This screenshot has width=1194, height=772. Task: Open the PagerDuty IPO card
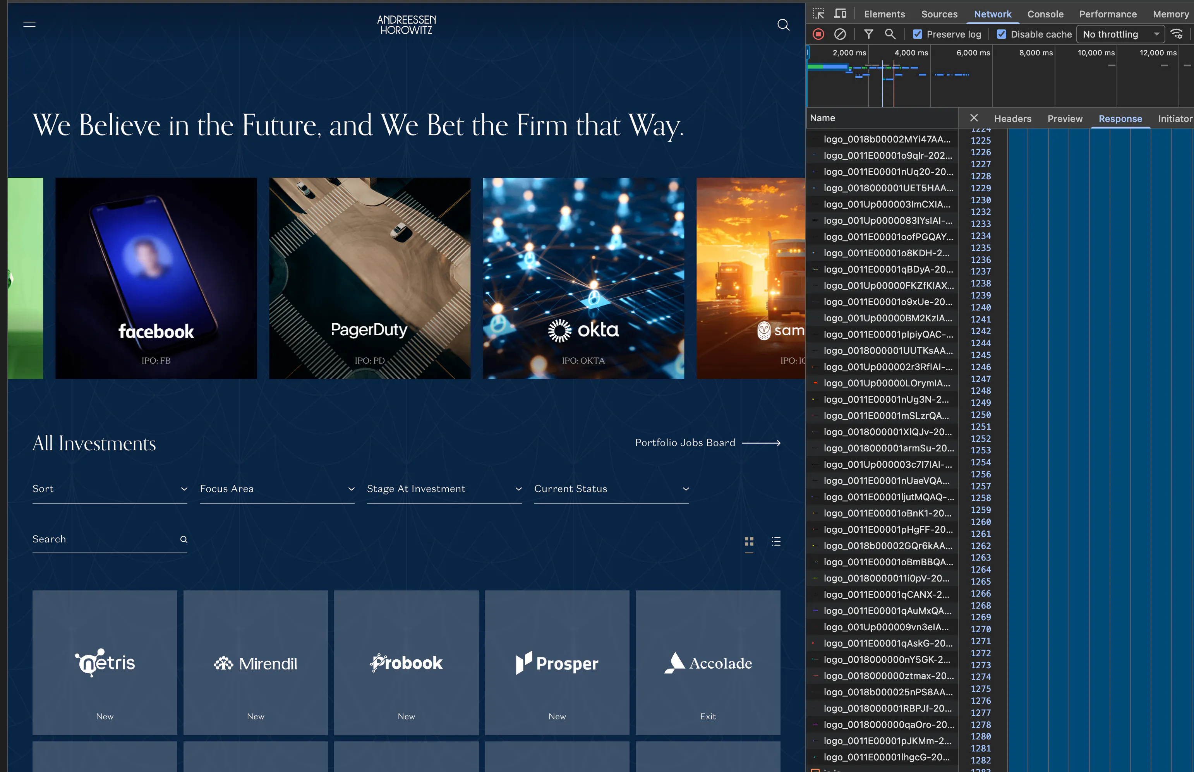coord(370,278)
